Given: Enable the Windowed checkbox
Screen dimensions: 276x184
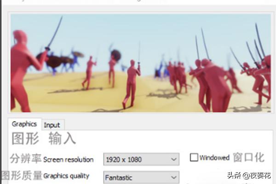Looking at the screenshot, I should 194,157.
